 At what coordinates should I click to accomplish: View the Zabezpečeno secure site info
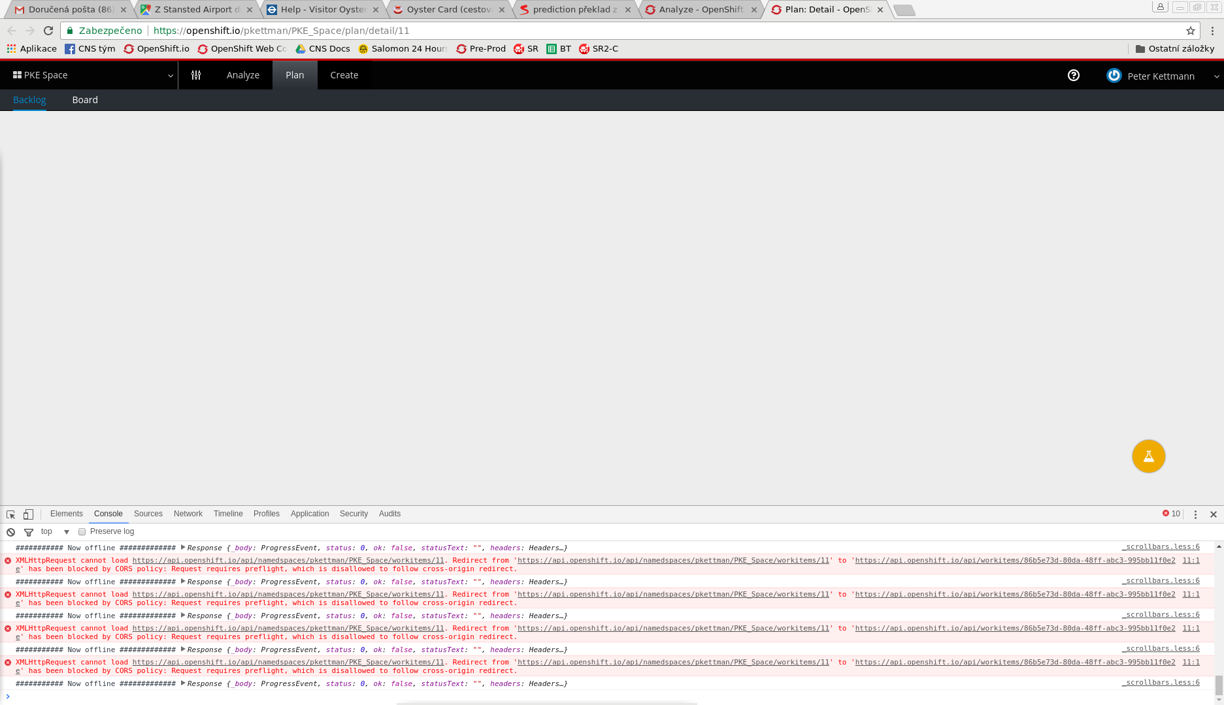(105, 31)
